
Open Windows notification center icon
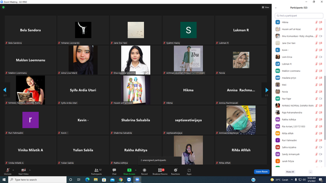coord(321,179)
